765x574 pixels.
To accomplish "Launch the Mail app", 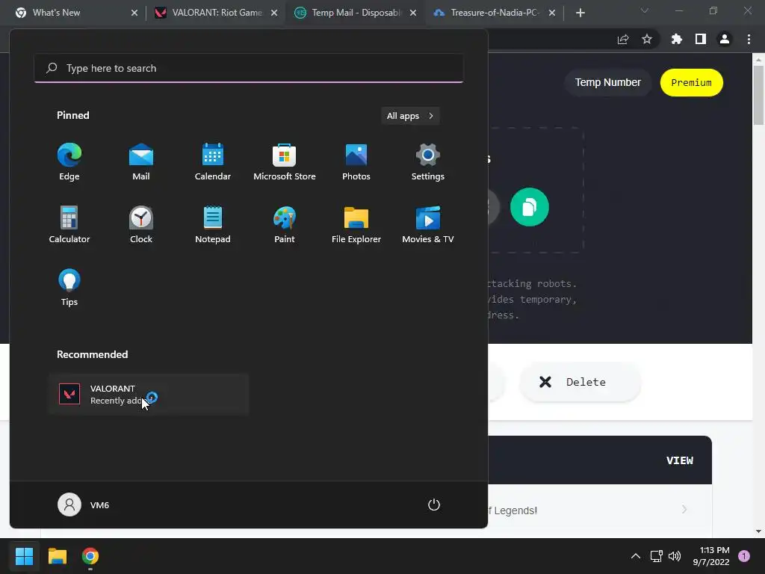I will point(141,162).
